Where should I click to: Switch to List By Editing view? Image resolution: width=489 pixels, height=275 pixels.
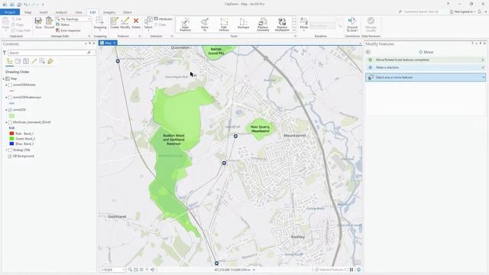click(x=34, y=61)
